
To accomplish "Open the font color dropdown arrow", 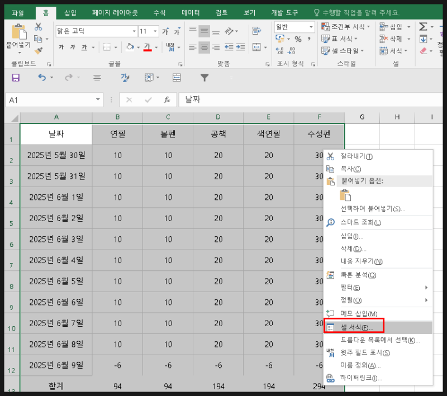I will click(156, 47).
